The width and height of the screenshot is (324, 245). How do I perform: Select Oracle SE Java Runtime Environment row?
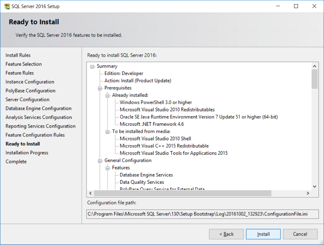(x=199, y=117)
